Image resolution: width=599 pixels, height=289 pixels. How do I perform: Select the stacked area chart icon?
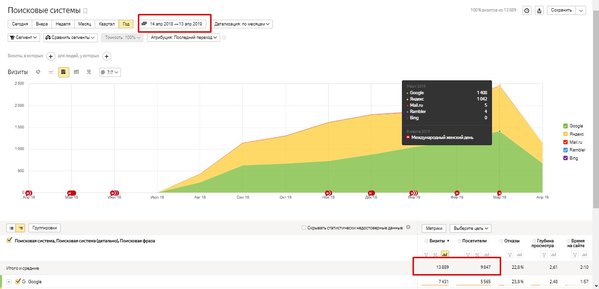pyautogui.click(x=64, y=72)
